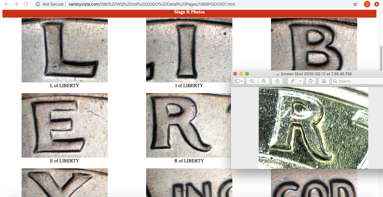Image resolution: width=383 pixels, height=197 pixels.
Task: Zoom in on the Preview image
Action: click(264, 81)
